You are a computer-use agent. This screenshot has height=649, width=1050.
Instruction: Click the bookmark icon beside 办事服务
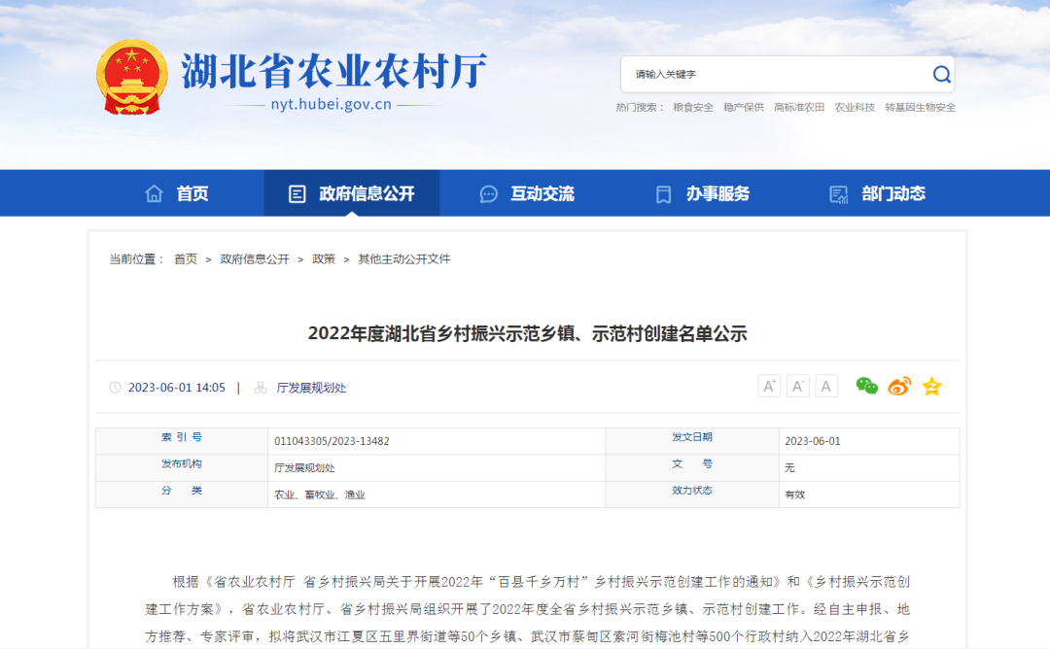click(x=663, y=194)
